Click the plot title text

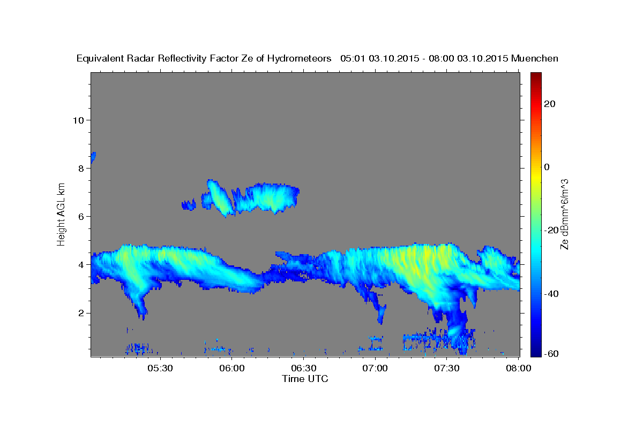318,58
